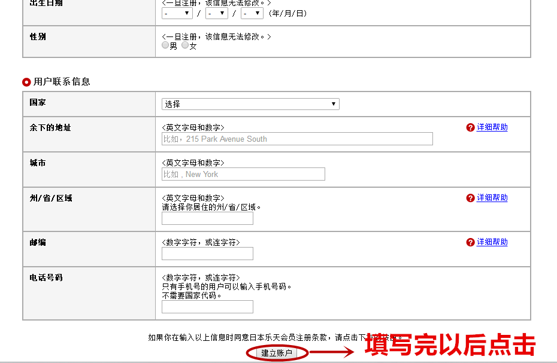The height and width of the screenshot is (363, 557).
Task: Click the 电话号码 row label
Action: tap(46, 277)
